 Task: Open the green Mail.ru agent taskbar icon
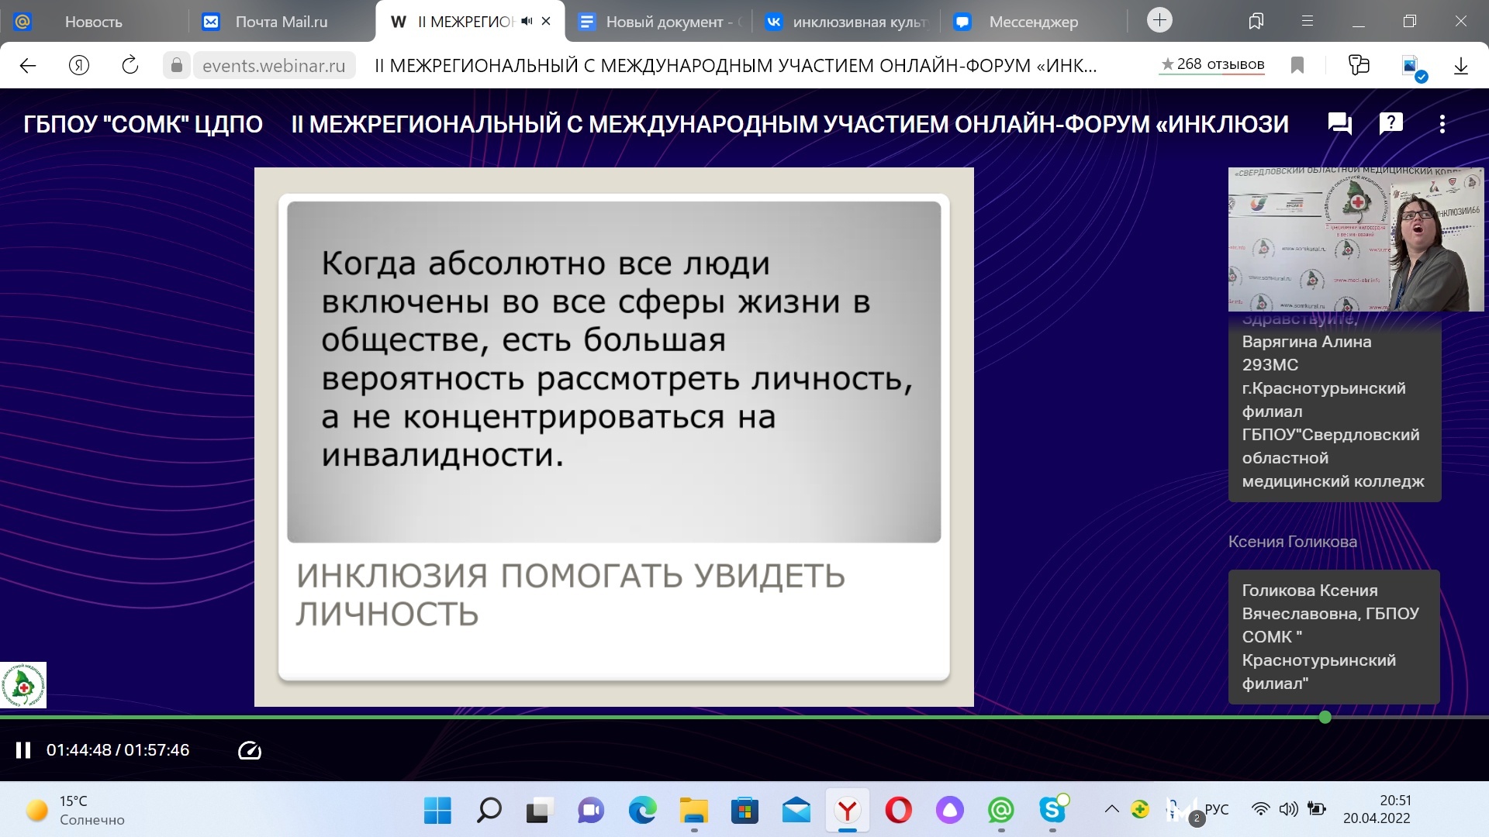point(1000,811)
